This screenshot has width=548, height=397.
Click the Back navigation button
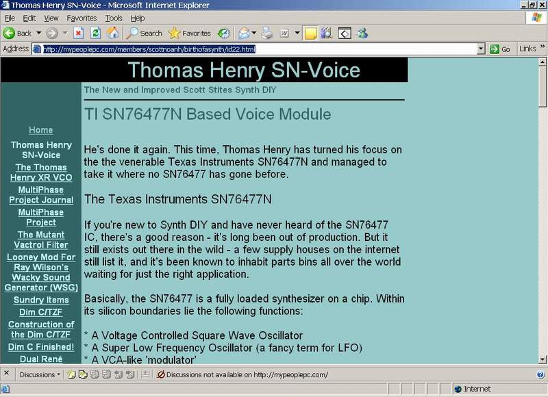click(x=18, y=33)
